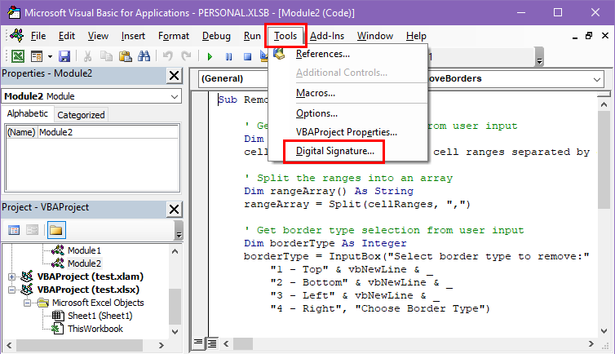The image size is (615, 354).
Task: Click the Break pause icon
Action: coord(228,56)
